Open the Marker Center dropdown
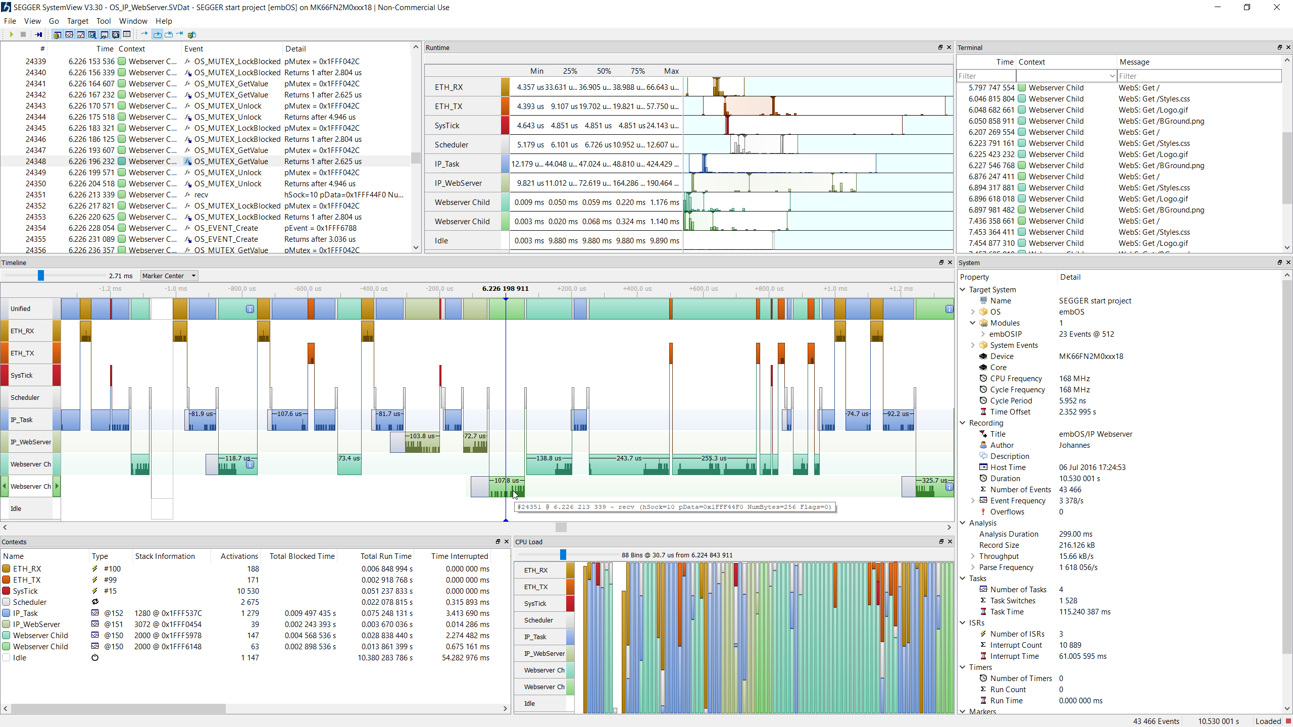 click(x=169, y=276)
